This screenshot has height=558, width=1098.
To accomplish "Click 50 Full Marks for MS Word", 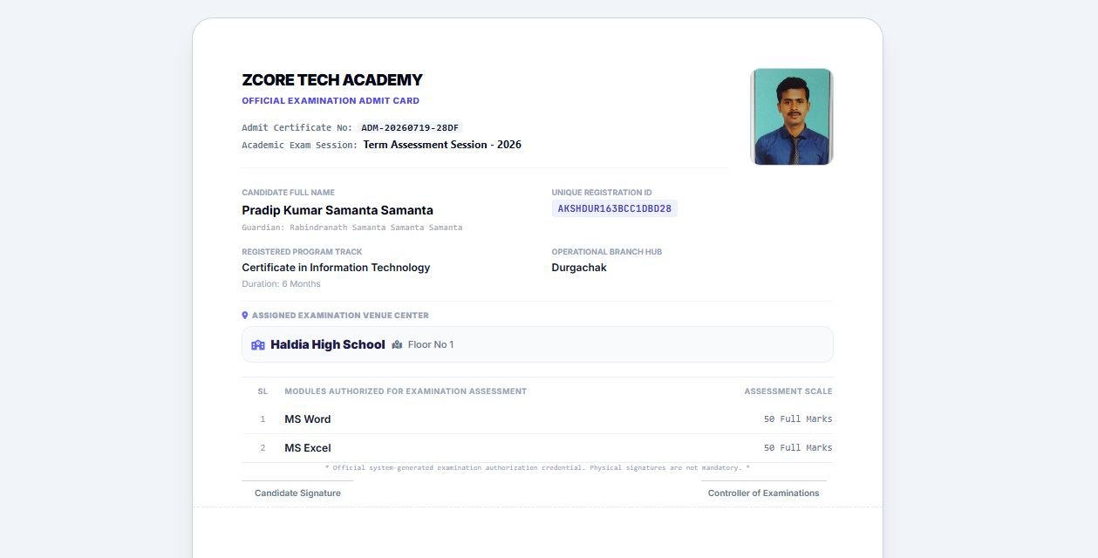I will [798, 419].
